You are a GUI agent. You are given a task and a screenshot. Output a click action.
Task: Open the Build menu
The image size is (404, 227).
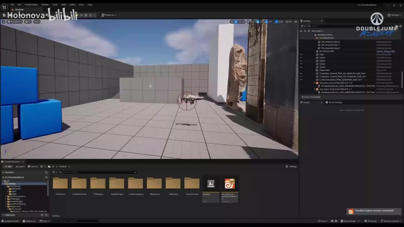tap(63, 5)
